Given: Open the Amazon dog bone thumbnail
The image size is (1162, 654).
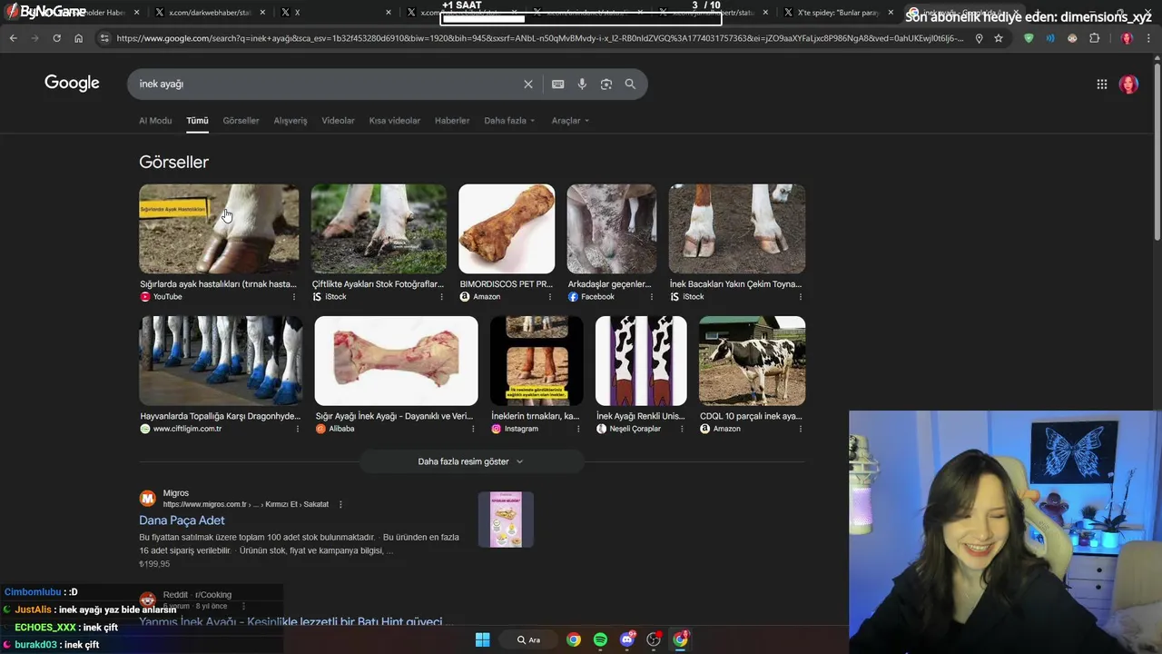Looking at the screenshot, I should click(507, 229).
